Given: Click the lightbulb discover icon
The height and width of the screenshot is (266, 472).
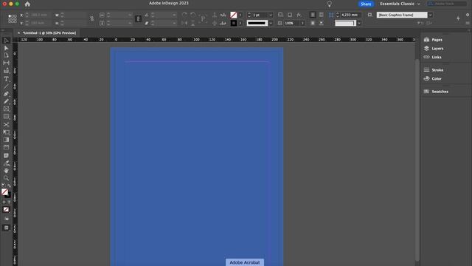Looking at the screenshot, I should click(x=330, y=4).
